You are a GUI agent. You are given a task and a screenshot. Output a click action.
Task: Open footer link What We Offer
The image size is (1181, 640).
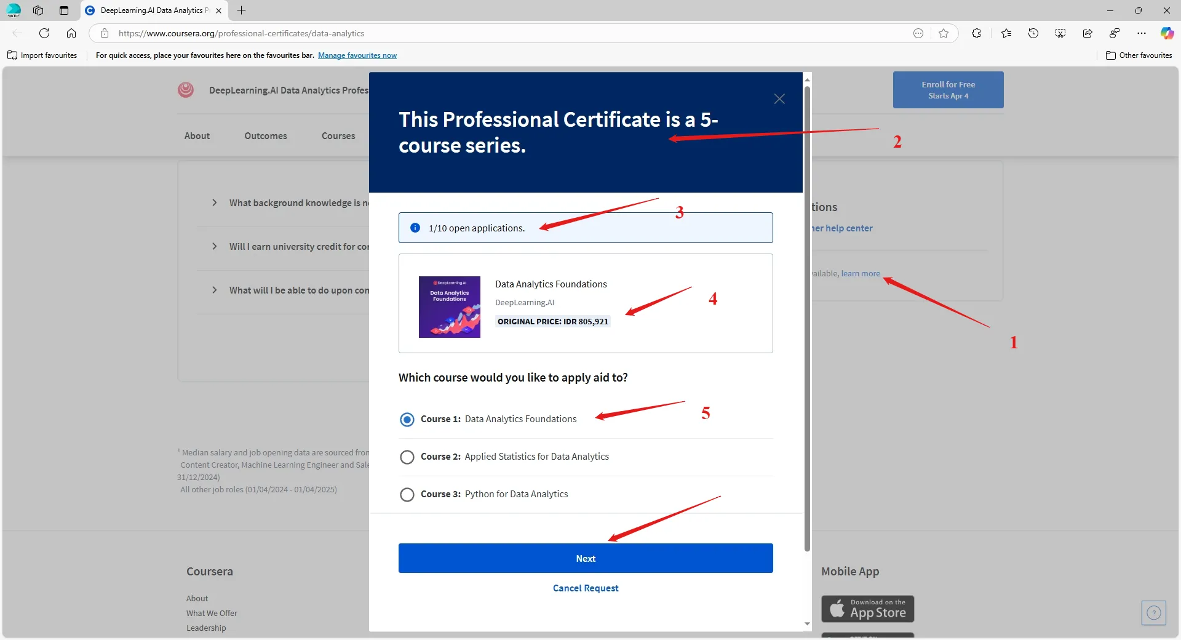pyautogui.click(x=212, y=614)
